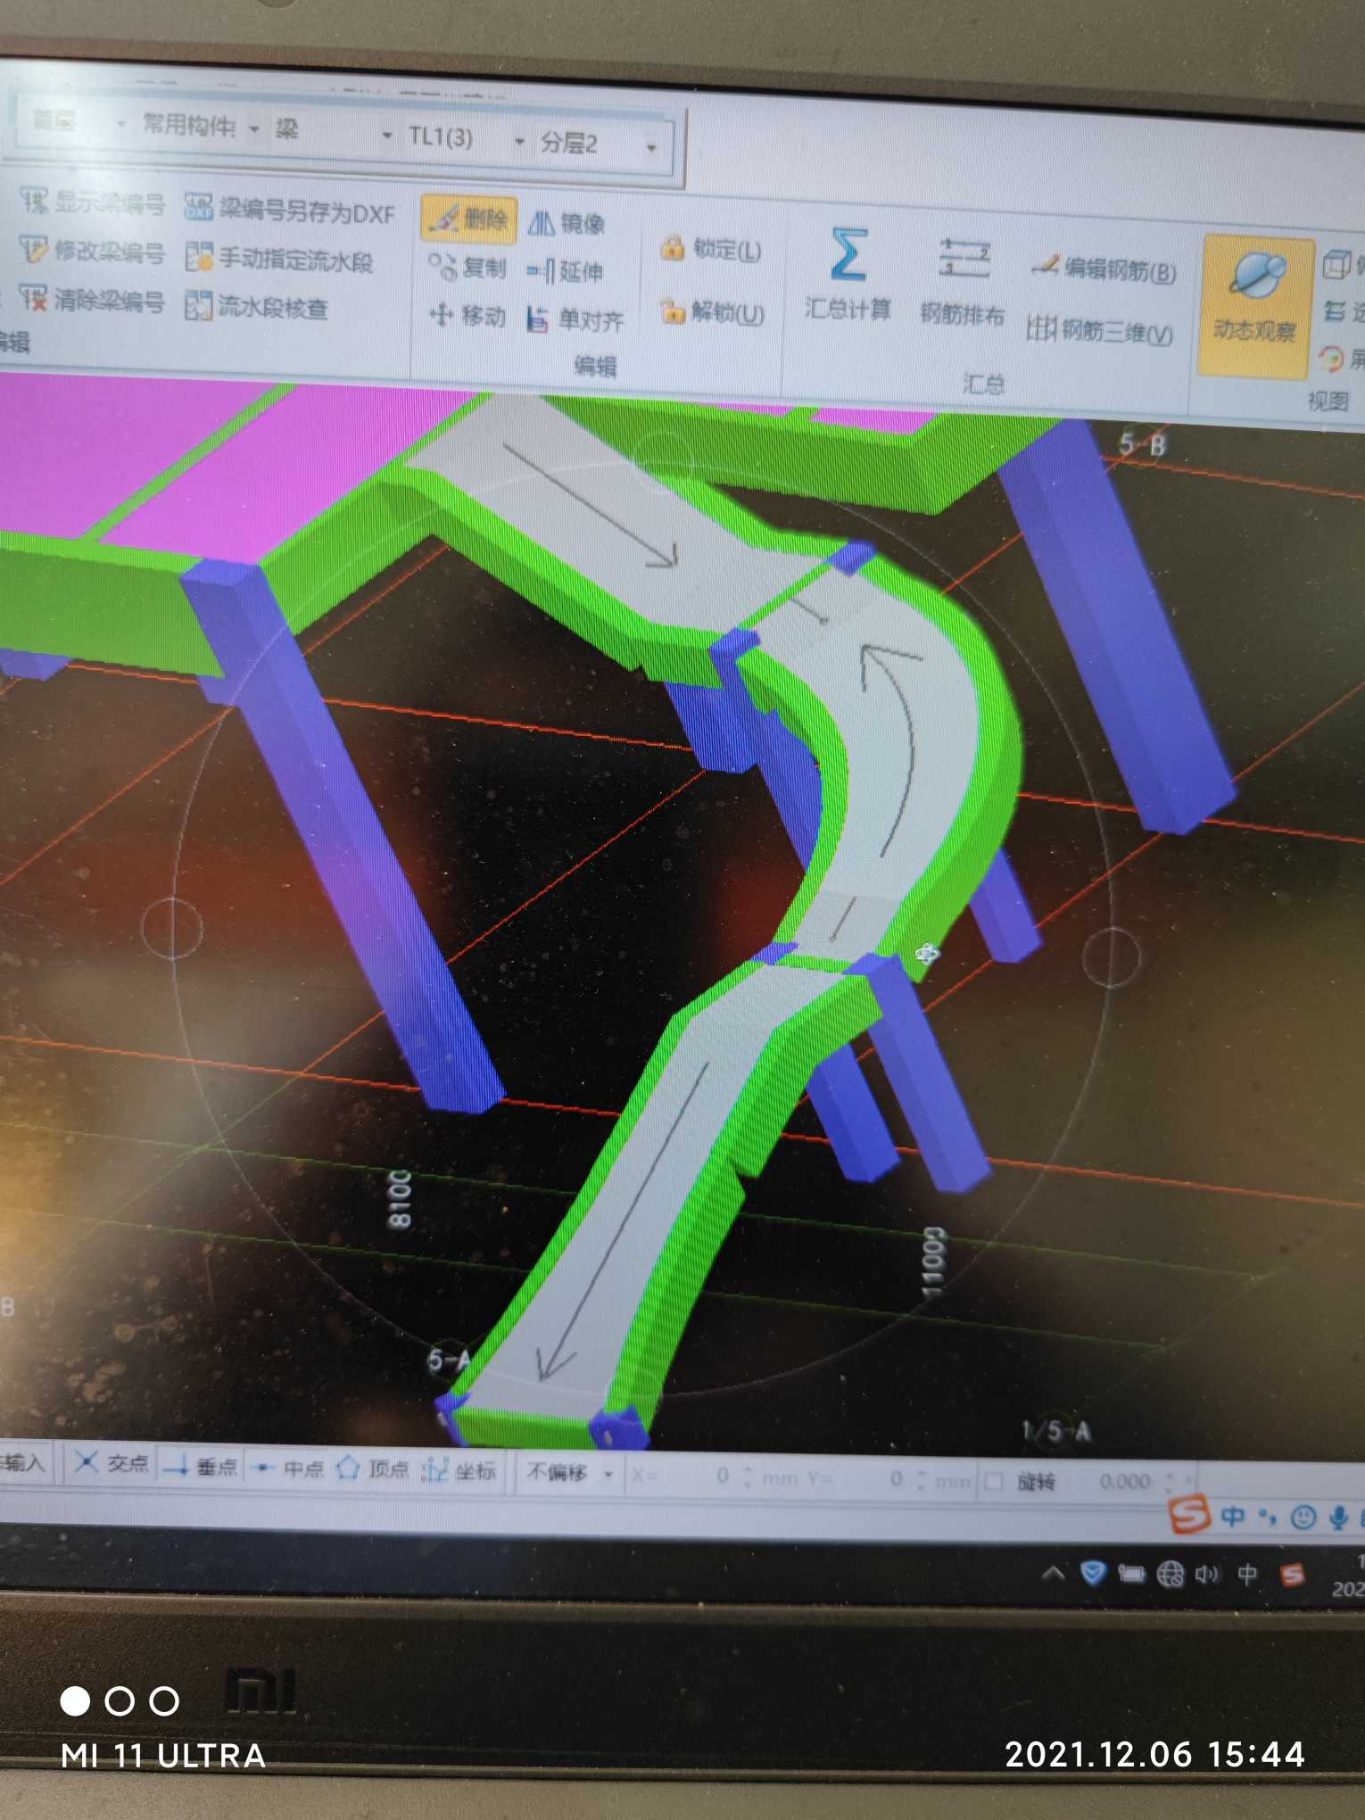1365x1820 pixels.
Task: Click the volume speaker tray icon
Action: click(1207, 1575)
